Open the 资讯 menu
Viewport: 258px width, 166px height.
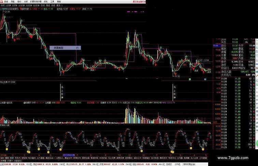[46, 2]
